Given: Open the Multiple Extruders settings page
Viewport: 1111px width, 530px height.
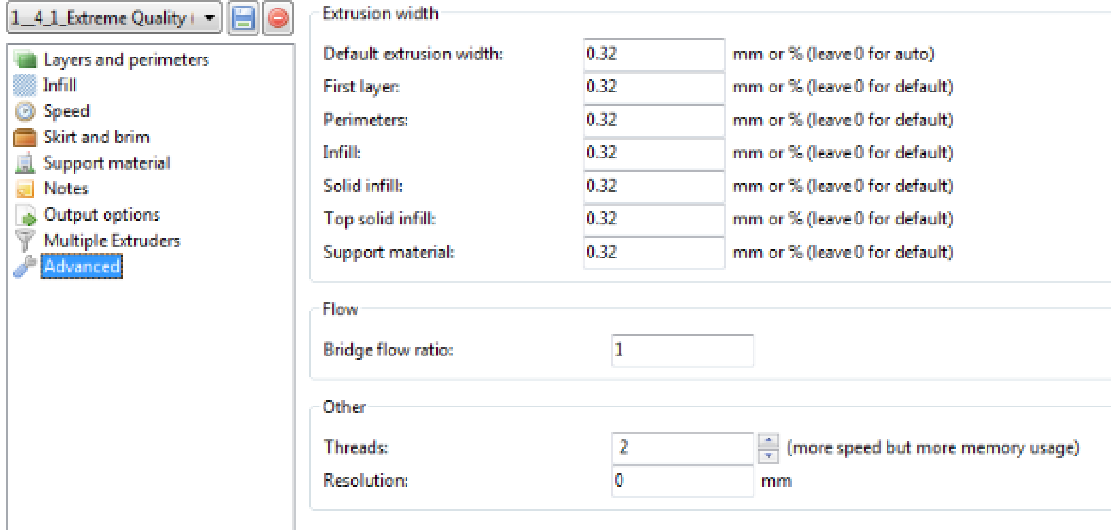Looking at the screenshot, I should [111, 241].
